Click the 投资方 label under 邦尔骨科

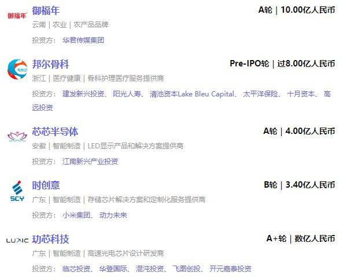44,94
